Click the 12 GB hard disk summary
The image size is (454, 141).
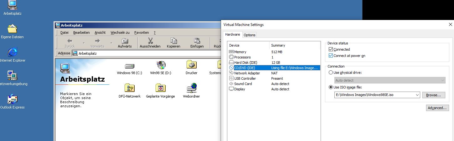(x=276, y=63)
